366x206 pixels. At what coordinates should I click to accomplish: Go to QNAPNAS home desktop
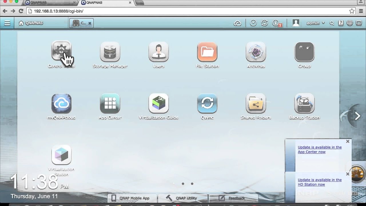(31, 23)
